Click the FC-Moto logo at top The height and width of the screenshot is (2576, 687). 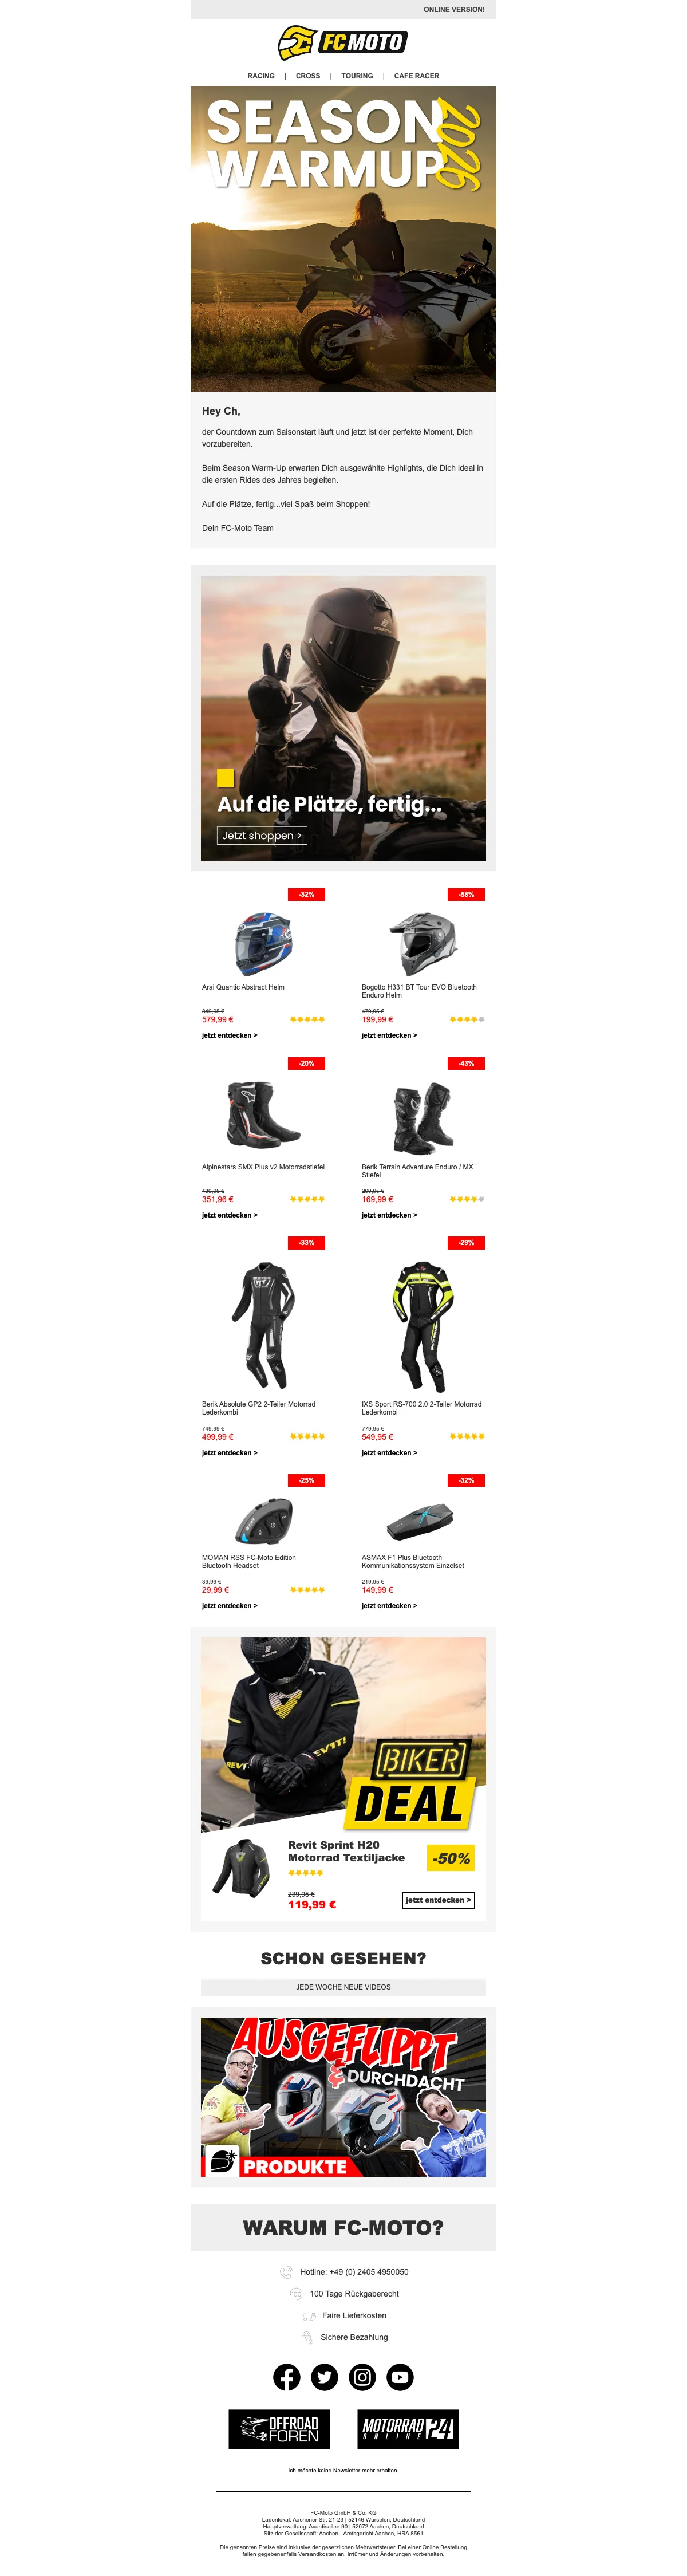[x=343, y=43]
